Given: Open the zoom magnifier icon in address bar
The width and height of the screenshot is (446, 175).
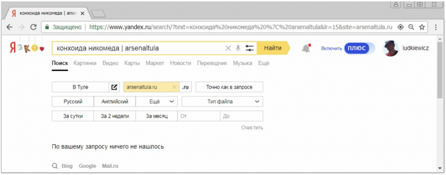Looking at the screenshot, I should pyautogui.click(x=411, y=27).
